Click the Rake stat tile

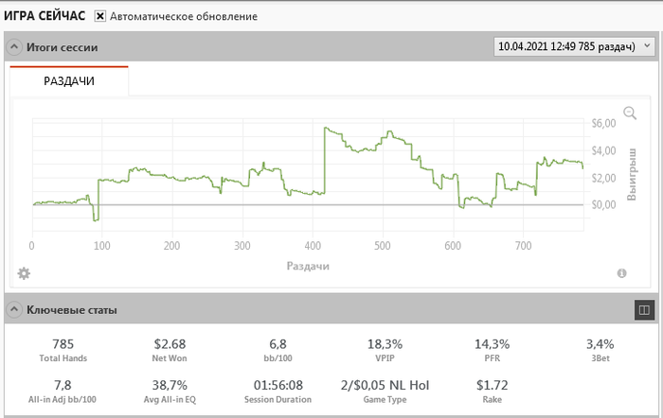[x=492, y=392]
